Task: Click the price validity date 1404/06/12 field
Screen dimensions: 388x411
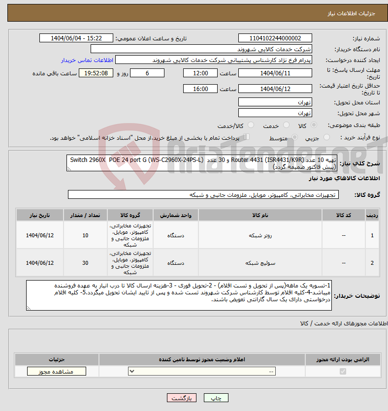Action: (x=275, y=89)
